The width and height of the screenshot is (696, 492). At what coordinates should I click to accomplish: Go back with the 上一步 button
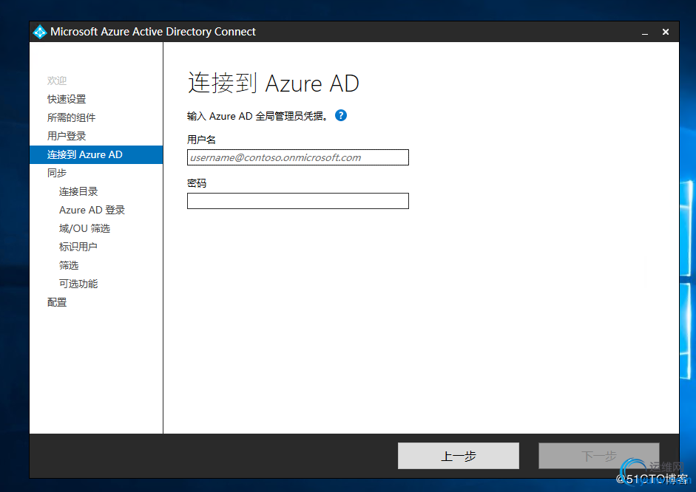(x=459, y=456)
